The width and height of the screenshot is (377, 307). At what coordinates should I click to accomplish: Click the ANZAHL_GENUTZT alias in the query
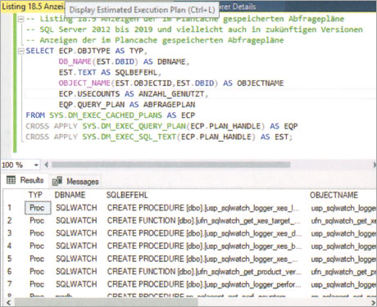click(x=171, y=94)
